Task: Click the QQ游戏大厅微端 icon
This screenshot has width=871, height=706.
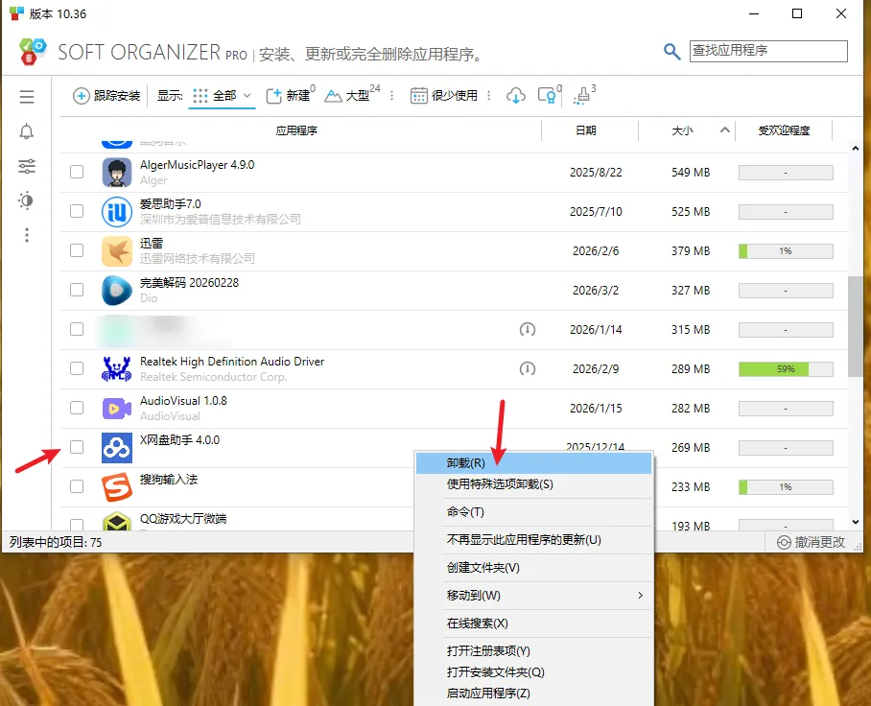Action: [x=117, y=521]
